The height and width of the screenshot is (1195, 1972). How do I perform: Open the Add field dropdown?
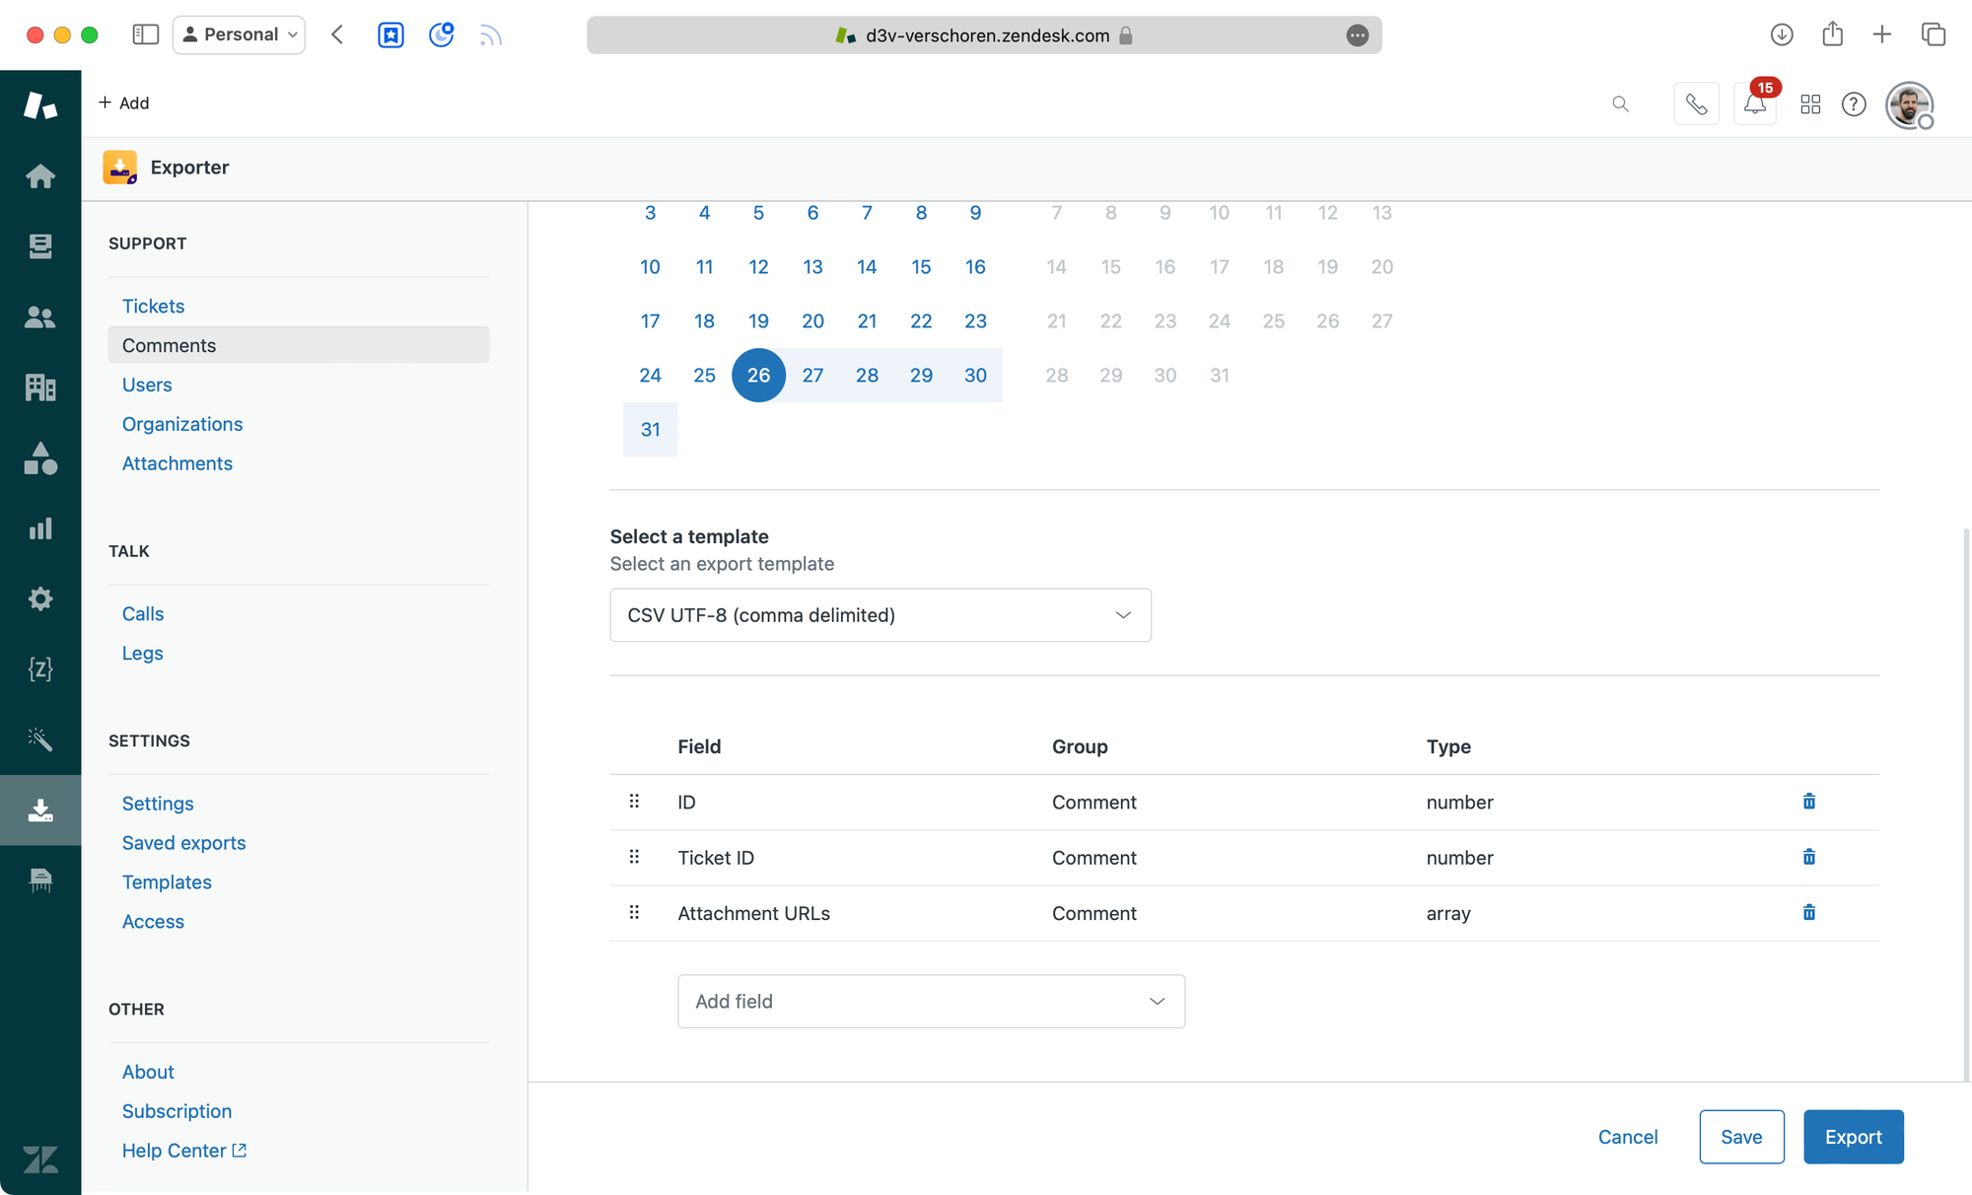(x=931, y=1001)
